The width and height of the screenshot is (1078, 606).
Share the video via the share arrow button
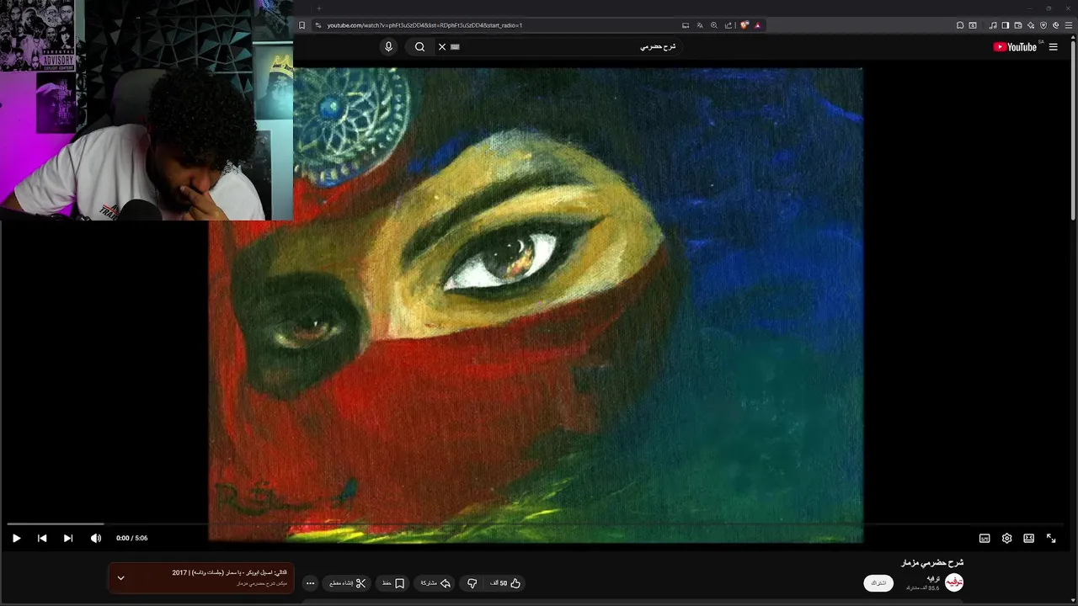[436, 582]
